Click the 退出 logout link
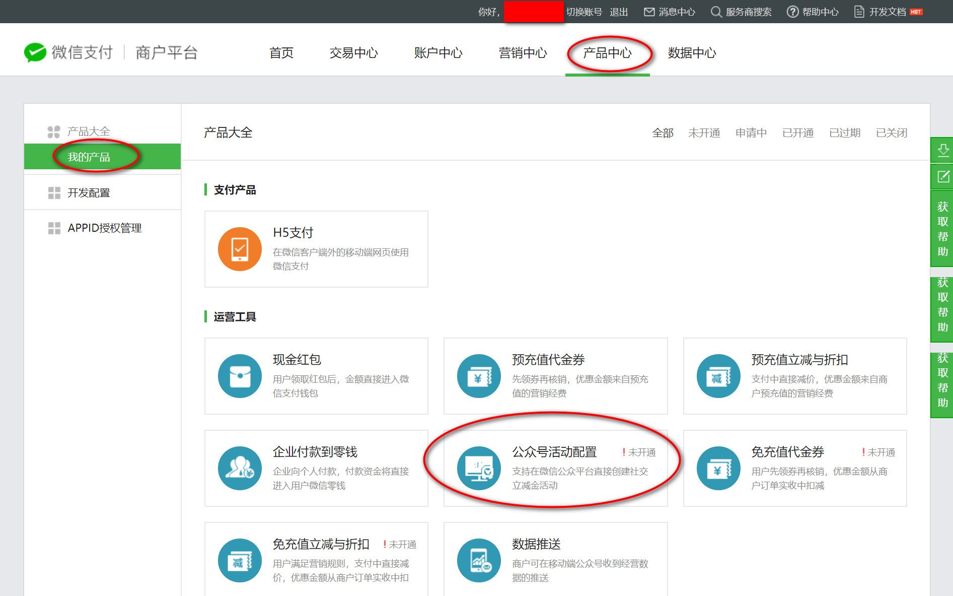 point(619,12)
